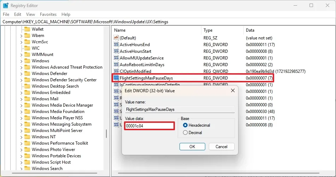The image size is (336, 177).
Task: Click the AutoRebootLimitInDays value icon
Action: [x=116, y=65]
